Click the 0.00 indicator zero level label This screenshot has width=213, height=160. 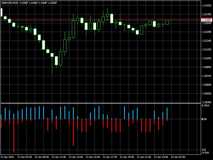204,119
